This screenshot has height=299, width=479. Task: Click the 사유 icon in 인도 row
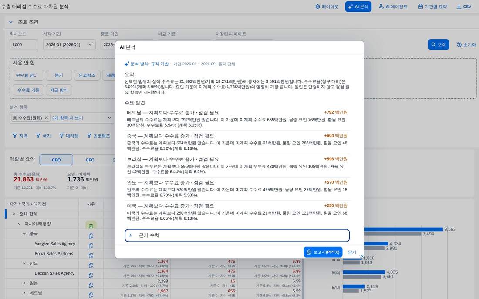(91, 265)
